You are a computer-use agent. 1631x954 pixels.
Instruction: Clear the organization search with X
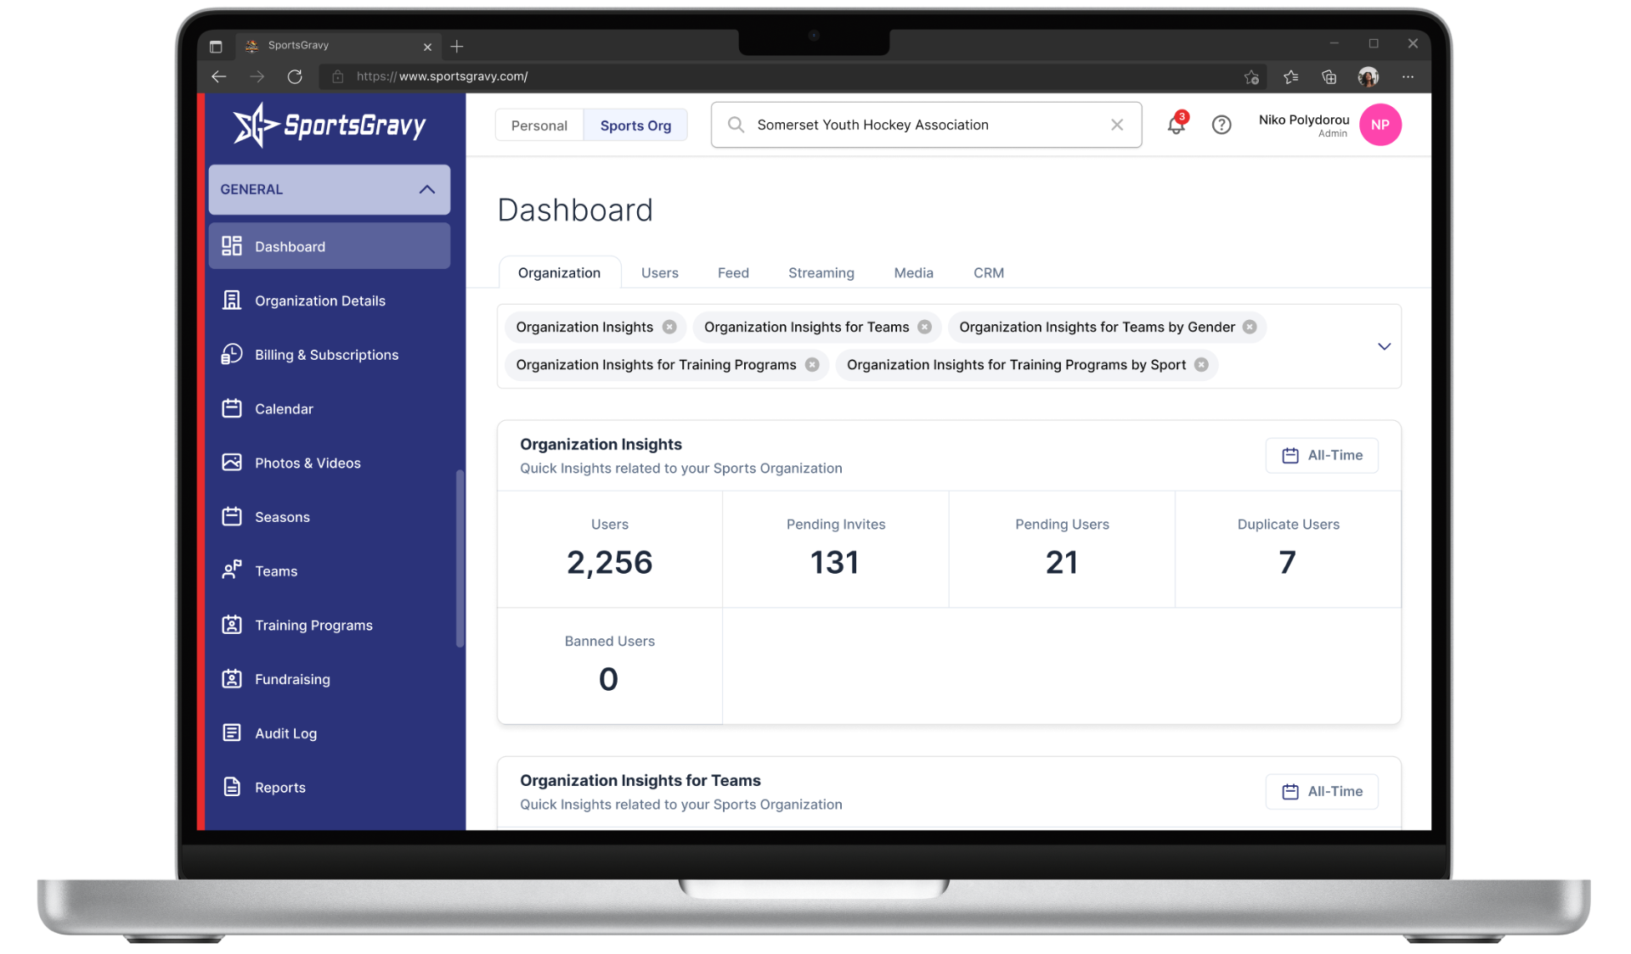click(x=1117, y=125)
